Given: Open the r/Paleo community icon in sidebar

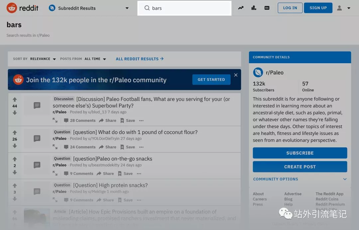Looking at the screenshot, I should 258,72.
